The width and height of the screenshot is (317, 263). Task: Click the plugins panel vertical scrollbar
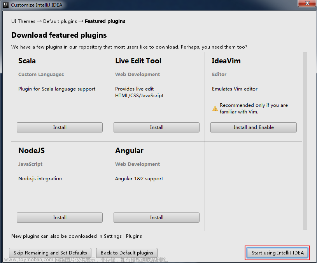click(x=305, y=141)
